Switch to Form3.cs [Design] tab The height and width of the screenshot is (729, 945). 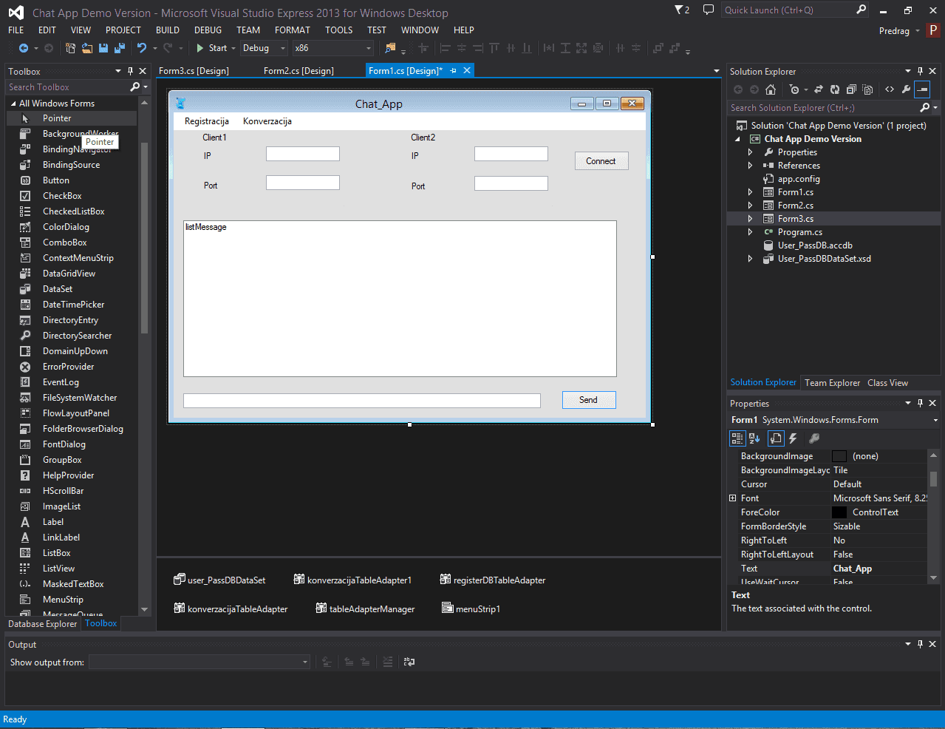click(194, 71)
